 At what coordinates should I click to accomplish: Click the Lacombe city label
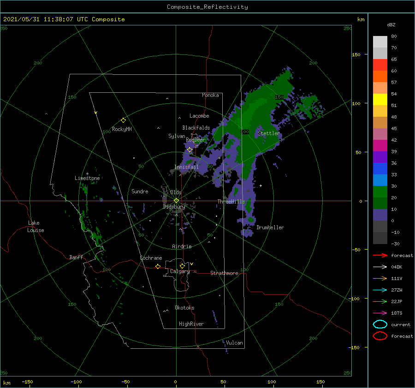199,116
